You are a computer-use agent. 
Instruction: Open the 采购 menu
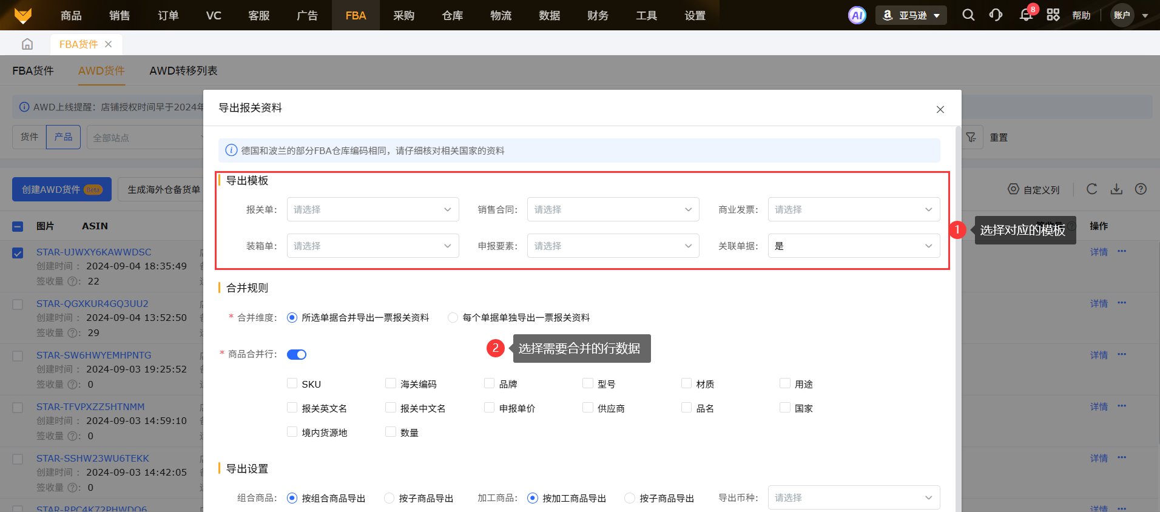tap(403, 15)
